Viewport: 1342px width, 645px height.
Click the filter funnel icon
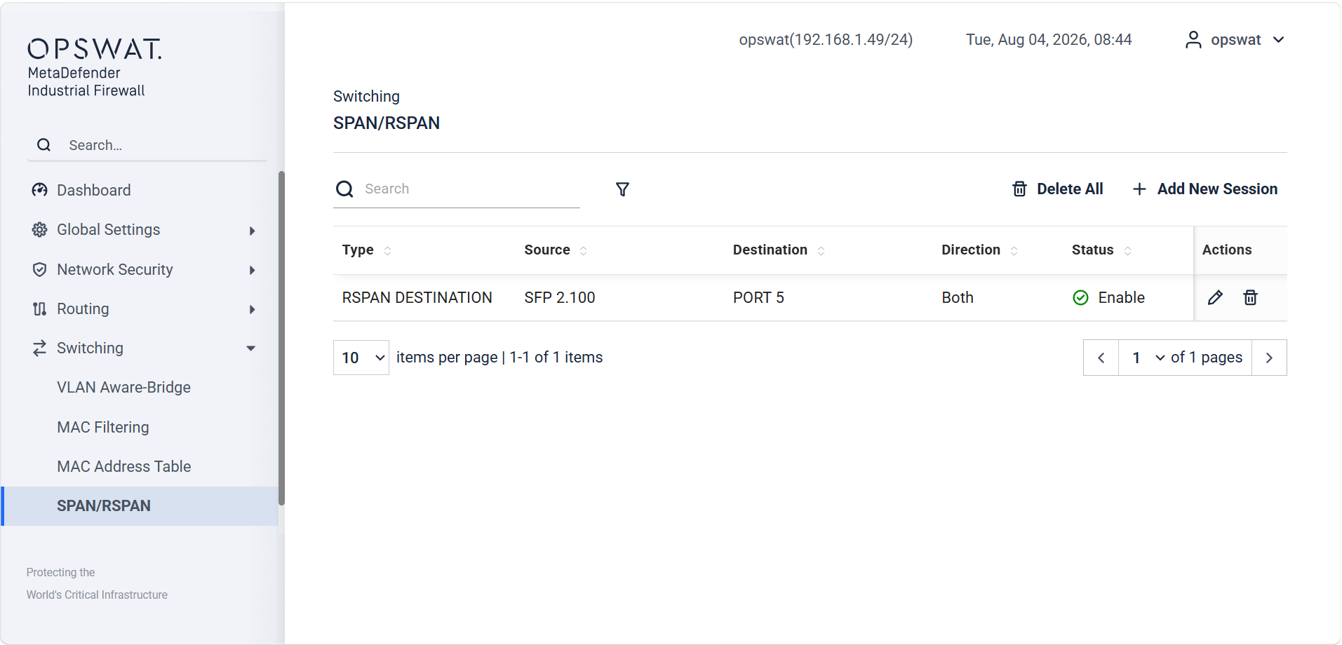[622, 189]
